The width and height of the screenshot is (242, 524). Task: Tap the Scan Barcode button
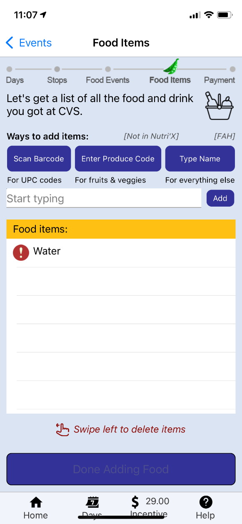click(39, 159)
